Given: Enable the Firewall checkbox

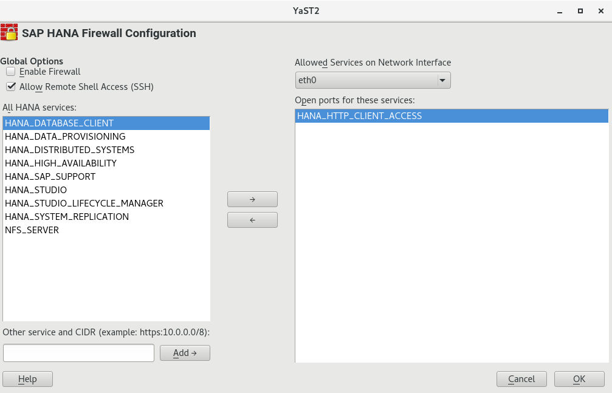Looking at the screenshot, I should click(11, 72).
